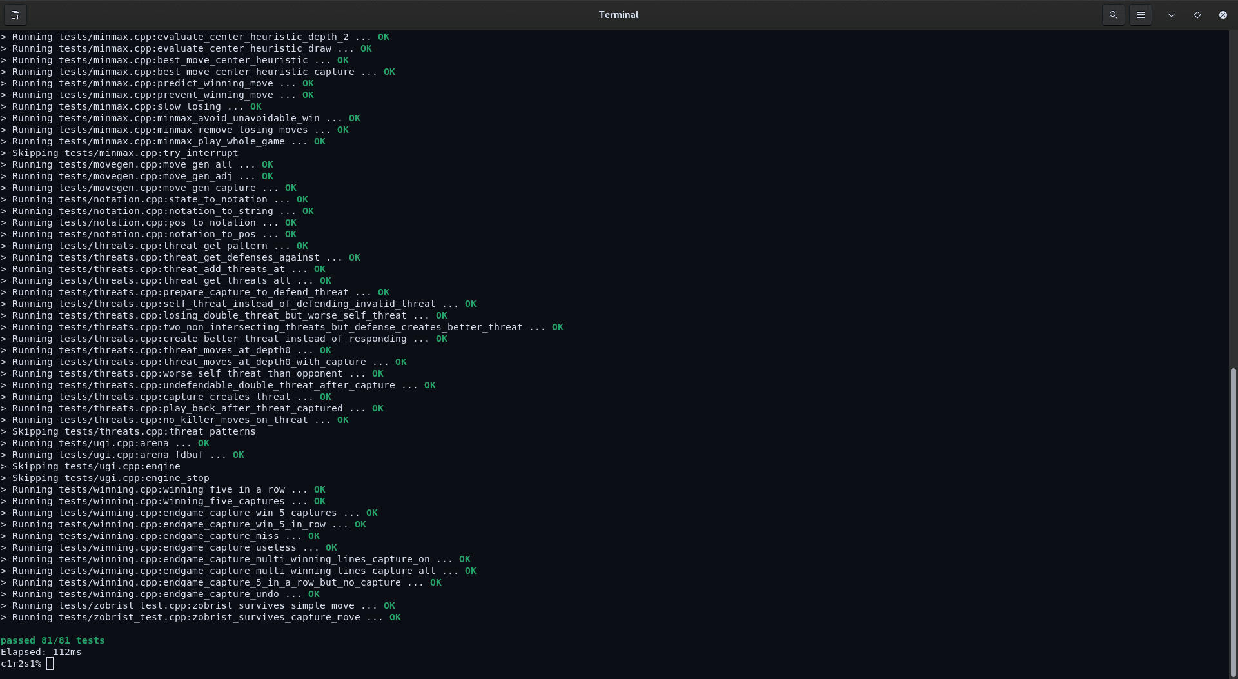Maximize the window with the diamond icon
Image resolution: width=1238 pixels, height=679 pixels.
(x=1197, y=14)
